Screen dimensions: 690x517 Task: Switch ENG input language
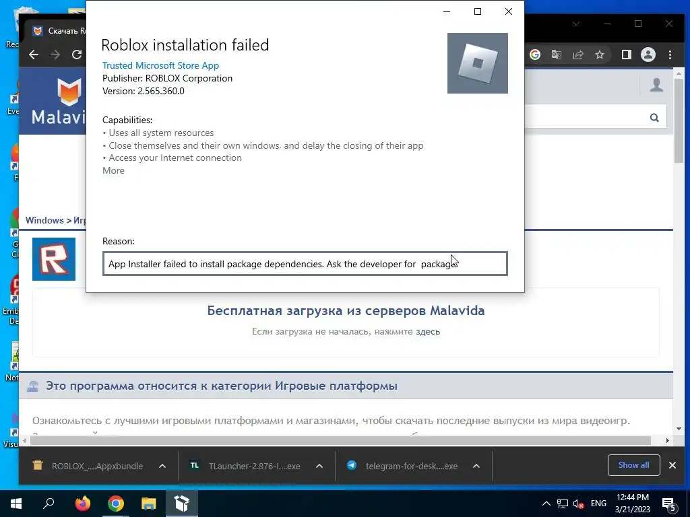[598, 504]
